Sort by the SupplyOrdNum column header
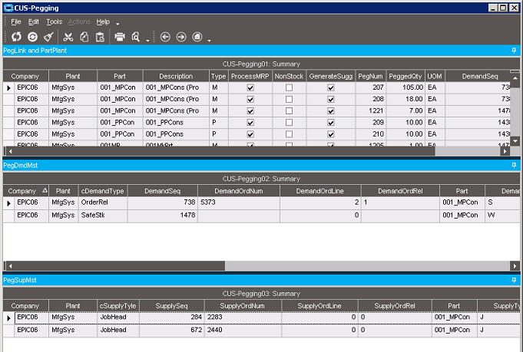The height and width of the screenshot is (352, 523). coord(242,306)
